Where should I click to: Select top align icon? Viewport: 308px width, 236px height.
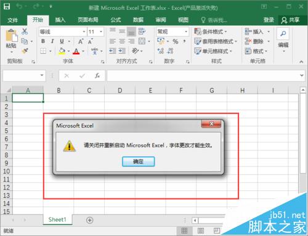pyautogui.click(x=113, y=31)
